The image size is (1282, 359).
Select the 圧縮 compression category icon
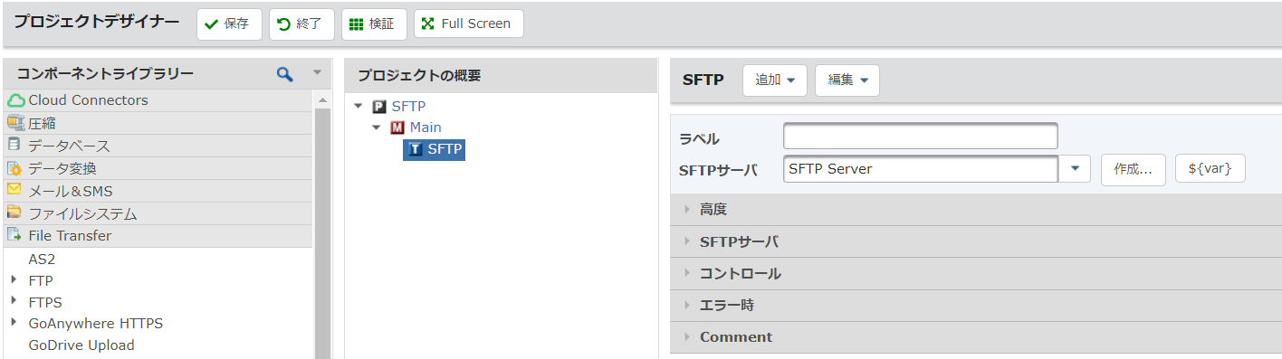pos(15,123)
